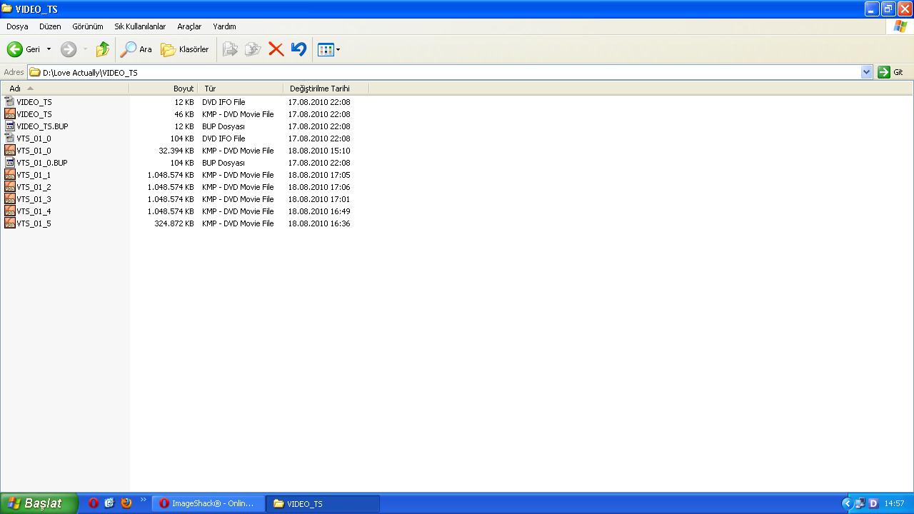Select the 32.394 KB VTS_01_0 movie icon
Viewport: 914px width, 514px height.
point(10,151)
